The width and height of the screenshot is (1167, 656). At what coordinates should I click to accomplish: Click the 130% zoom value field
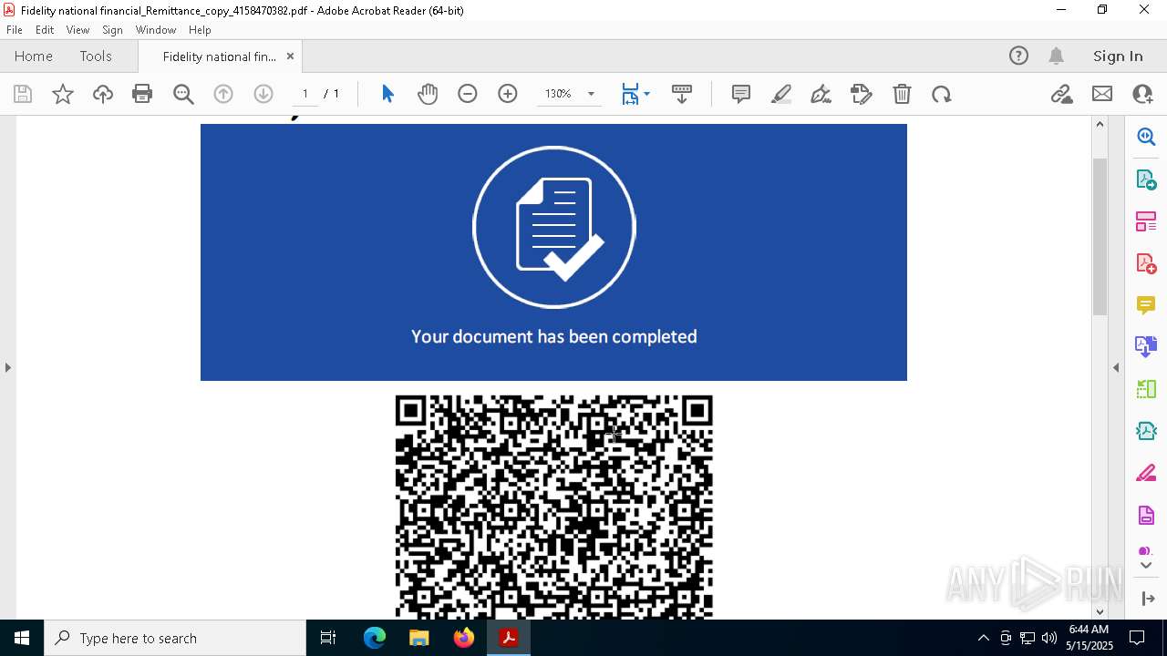click(x=558, y=94)
